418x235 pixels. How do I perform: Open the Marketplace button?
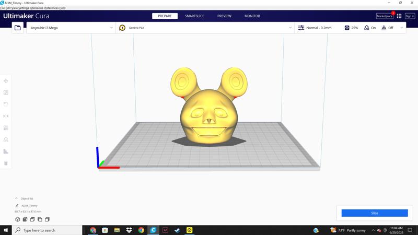click(385, 16)
